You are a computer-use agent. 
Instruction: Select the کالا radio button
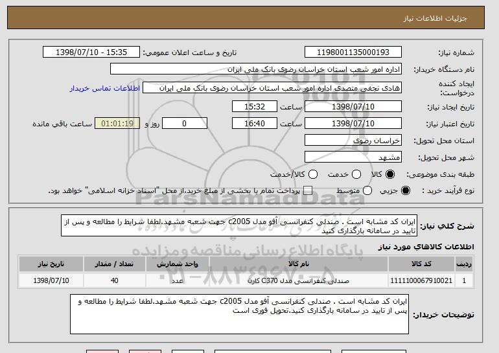pos(390,174)
